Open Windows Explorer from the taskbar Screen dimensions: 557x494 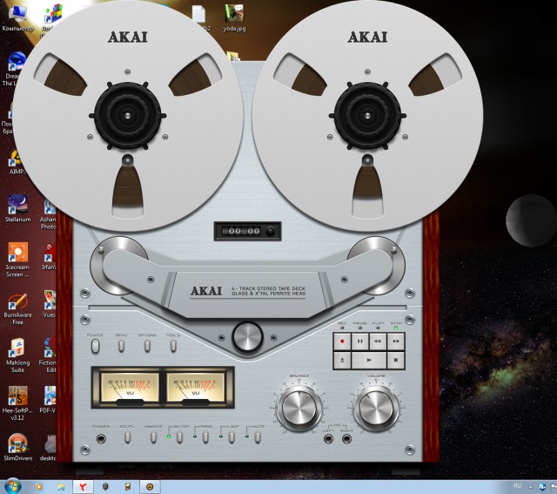pyautogui.click(x=61, y=487)
